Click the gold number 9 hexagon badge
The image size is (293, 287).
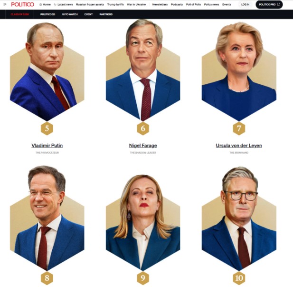pos(143,278)
